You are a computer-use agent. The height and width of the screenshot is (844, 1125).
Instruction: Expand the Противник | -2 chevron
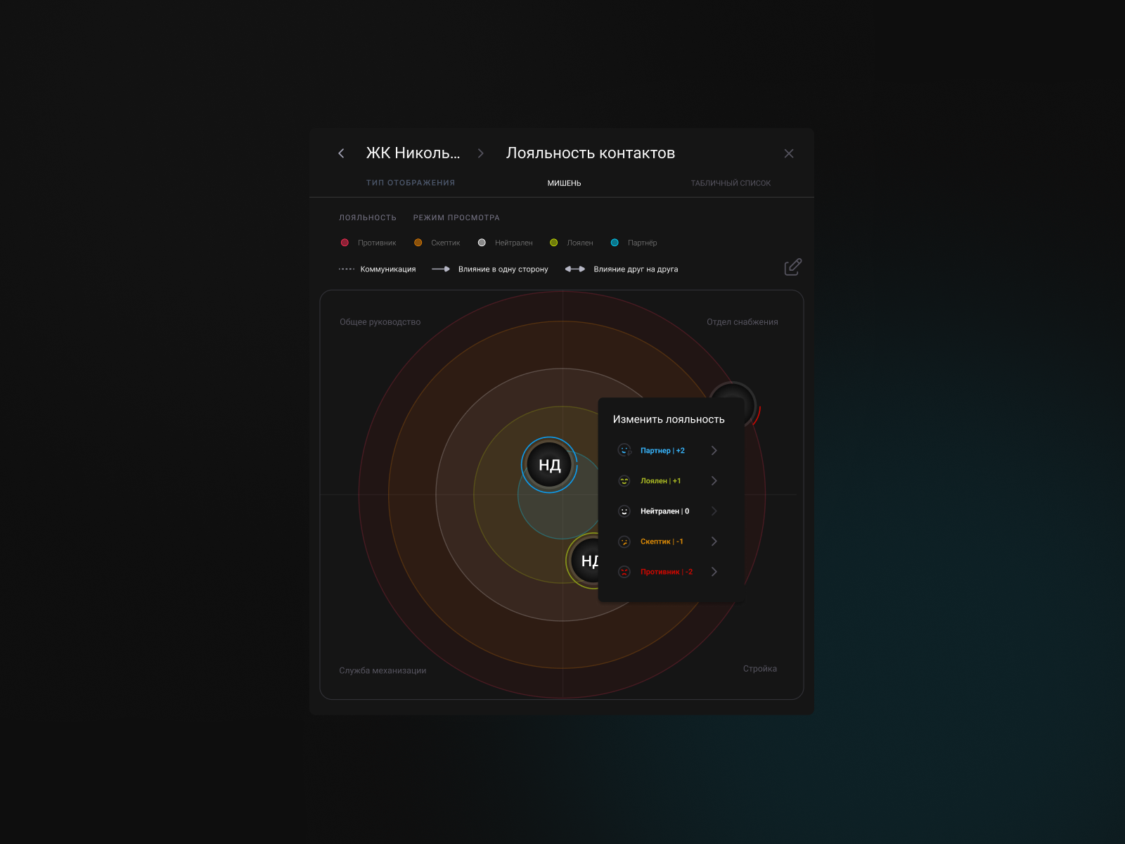coord(714,572)
